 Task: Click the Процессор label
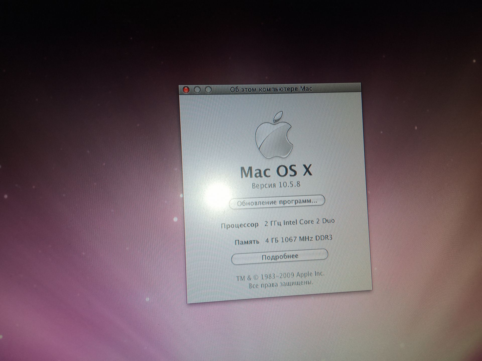240,225
